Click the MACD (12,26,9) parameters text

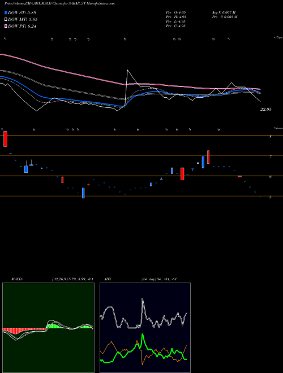tap(72, 279)
